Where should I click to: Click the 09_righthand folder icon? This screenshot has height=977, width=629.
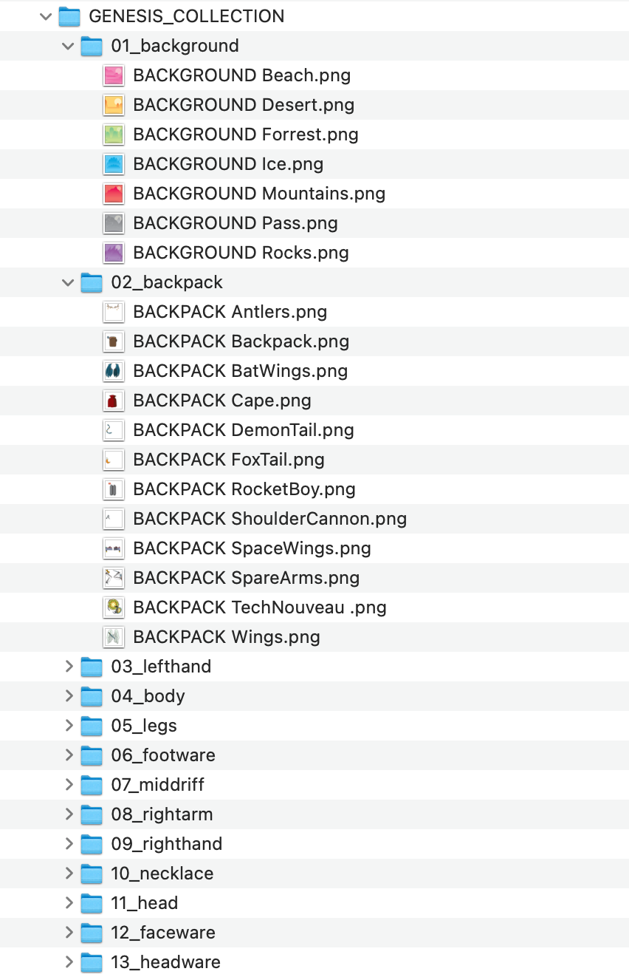[91, 844]
